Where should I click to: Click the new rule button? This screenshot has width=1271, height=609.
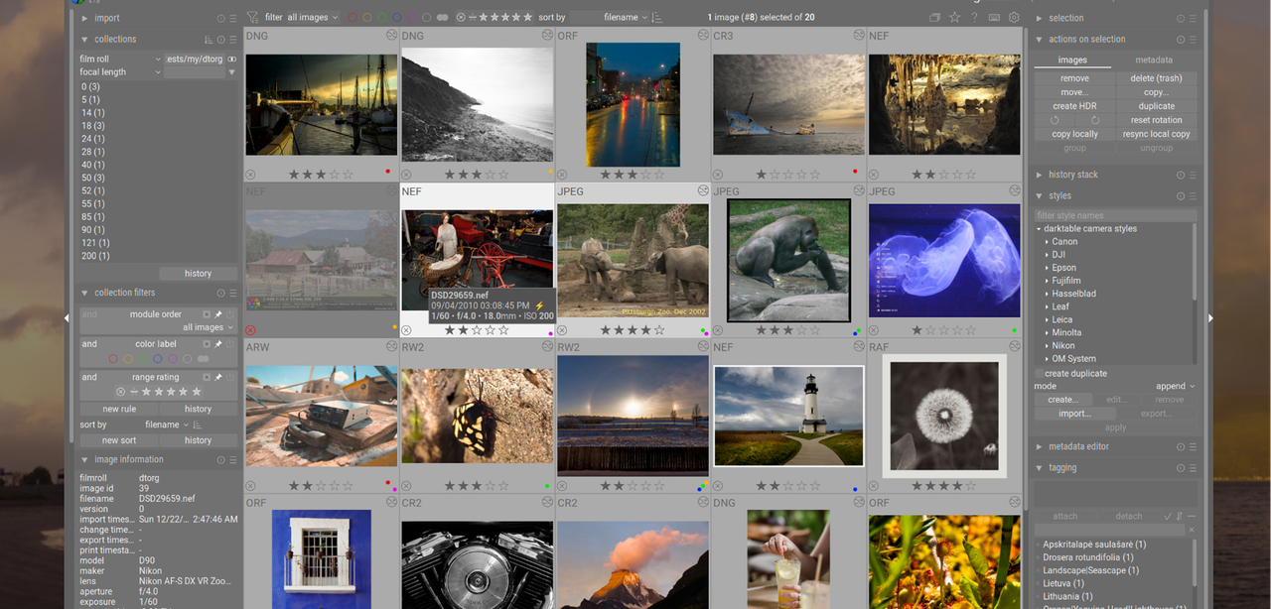[x=119, y=409]
